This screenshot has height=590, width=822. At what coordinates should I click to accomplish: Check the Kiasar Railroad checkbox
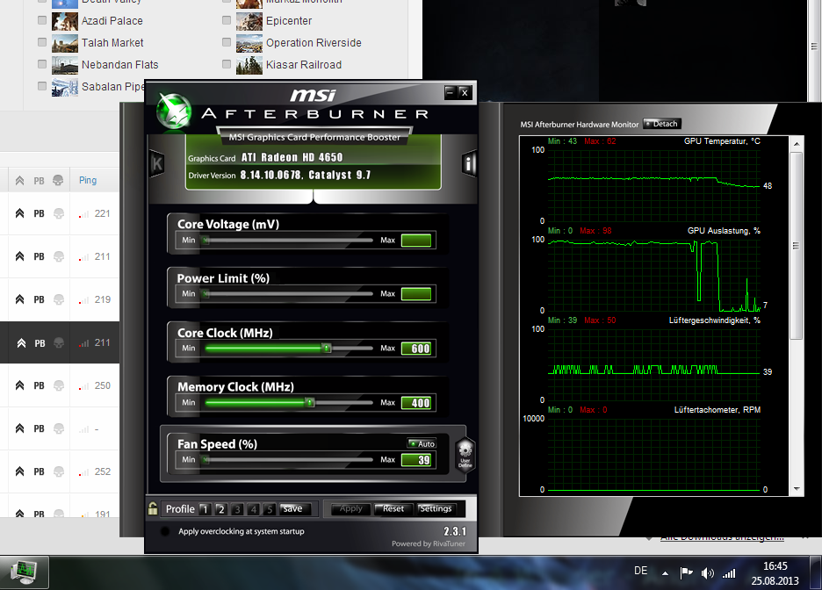(227, 64)
